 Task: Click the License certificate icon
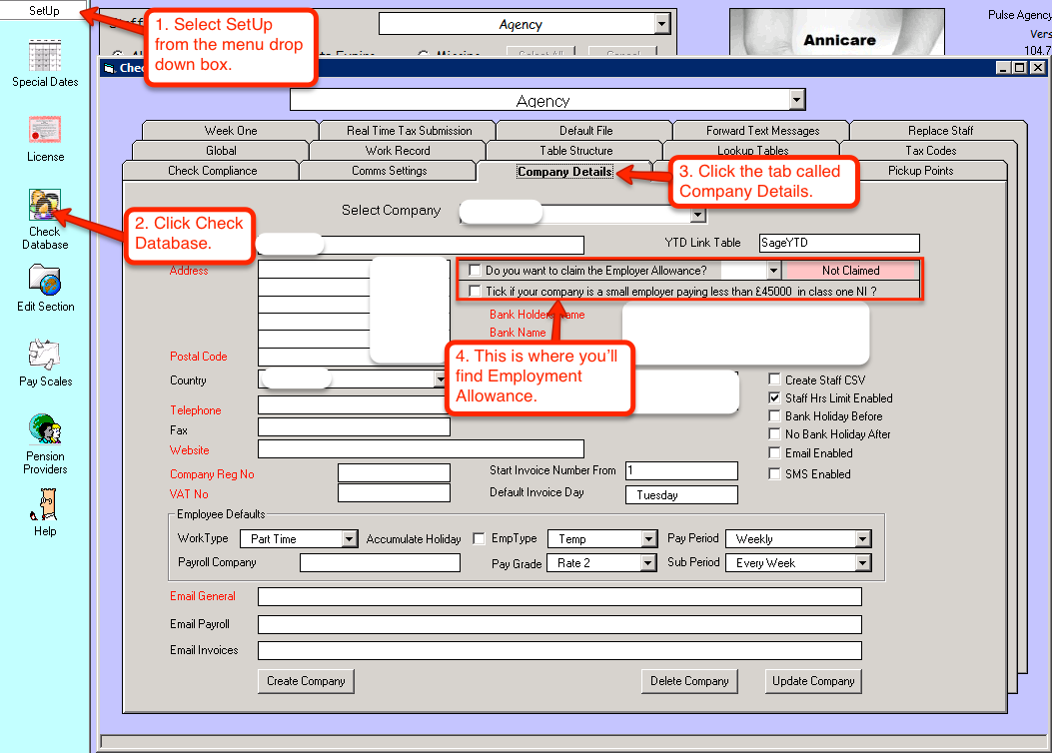(45, 131)
